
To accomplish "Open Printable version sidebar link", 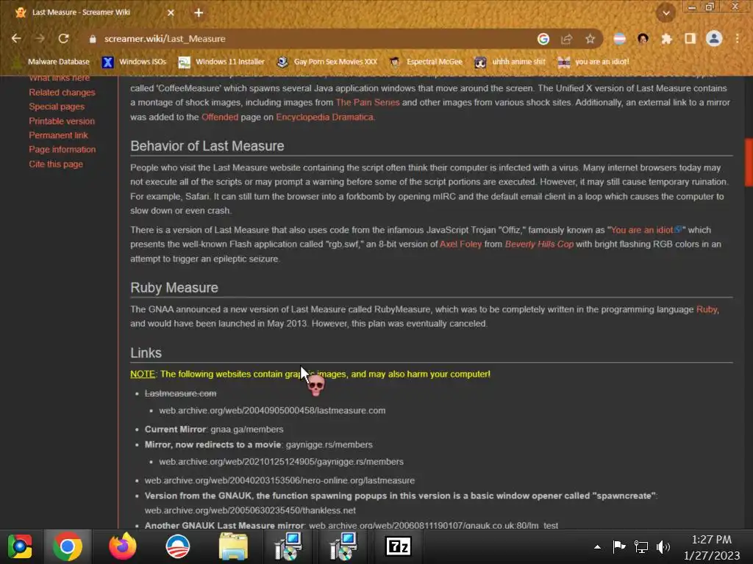I will [62, 121].
